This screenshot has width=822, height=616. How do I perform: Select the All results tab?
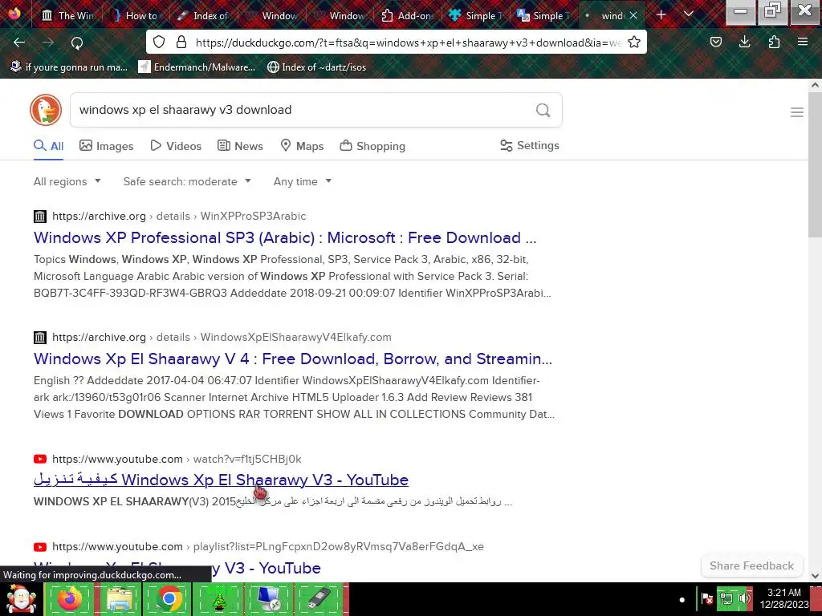point(49,146)
